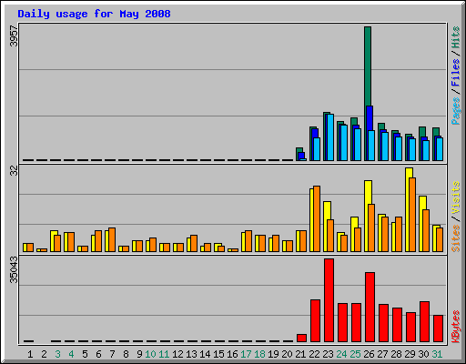Click the green day label 18
466x364 pixels.
point(259,354)
